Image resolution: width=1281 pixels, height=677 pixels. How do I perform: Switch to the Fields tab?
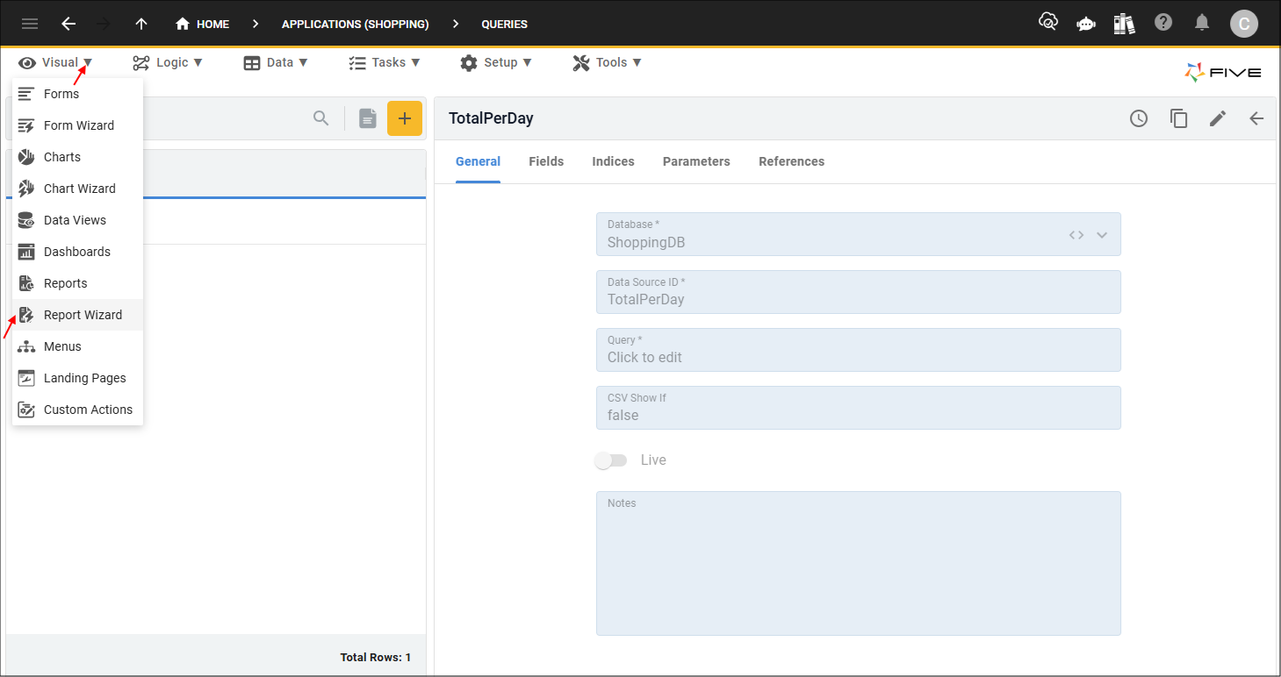[546, 162]
